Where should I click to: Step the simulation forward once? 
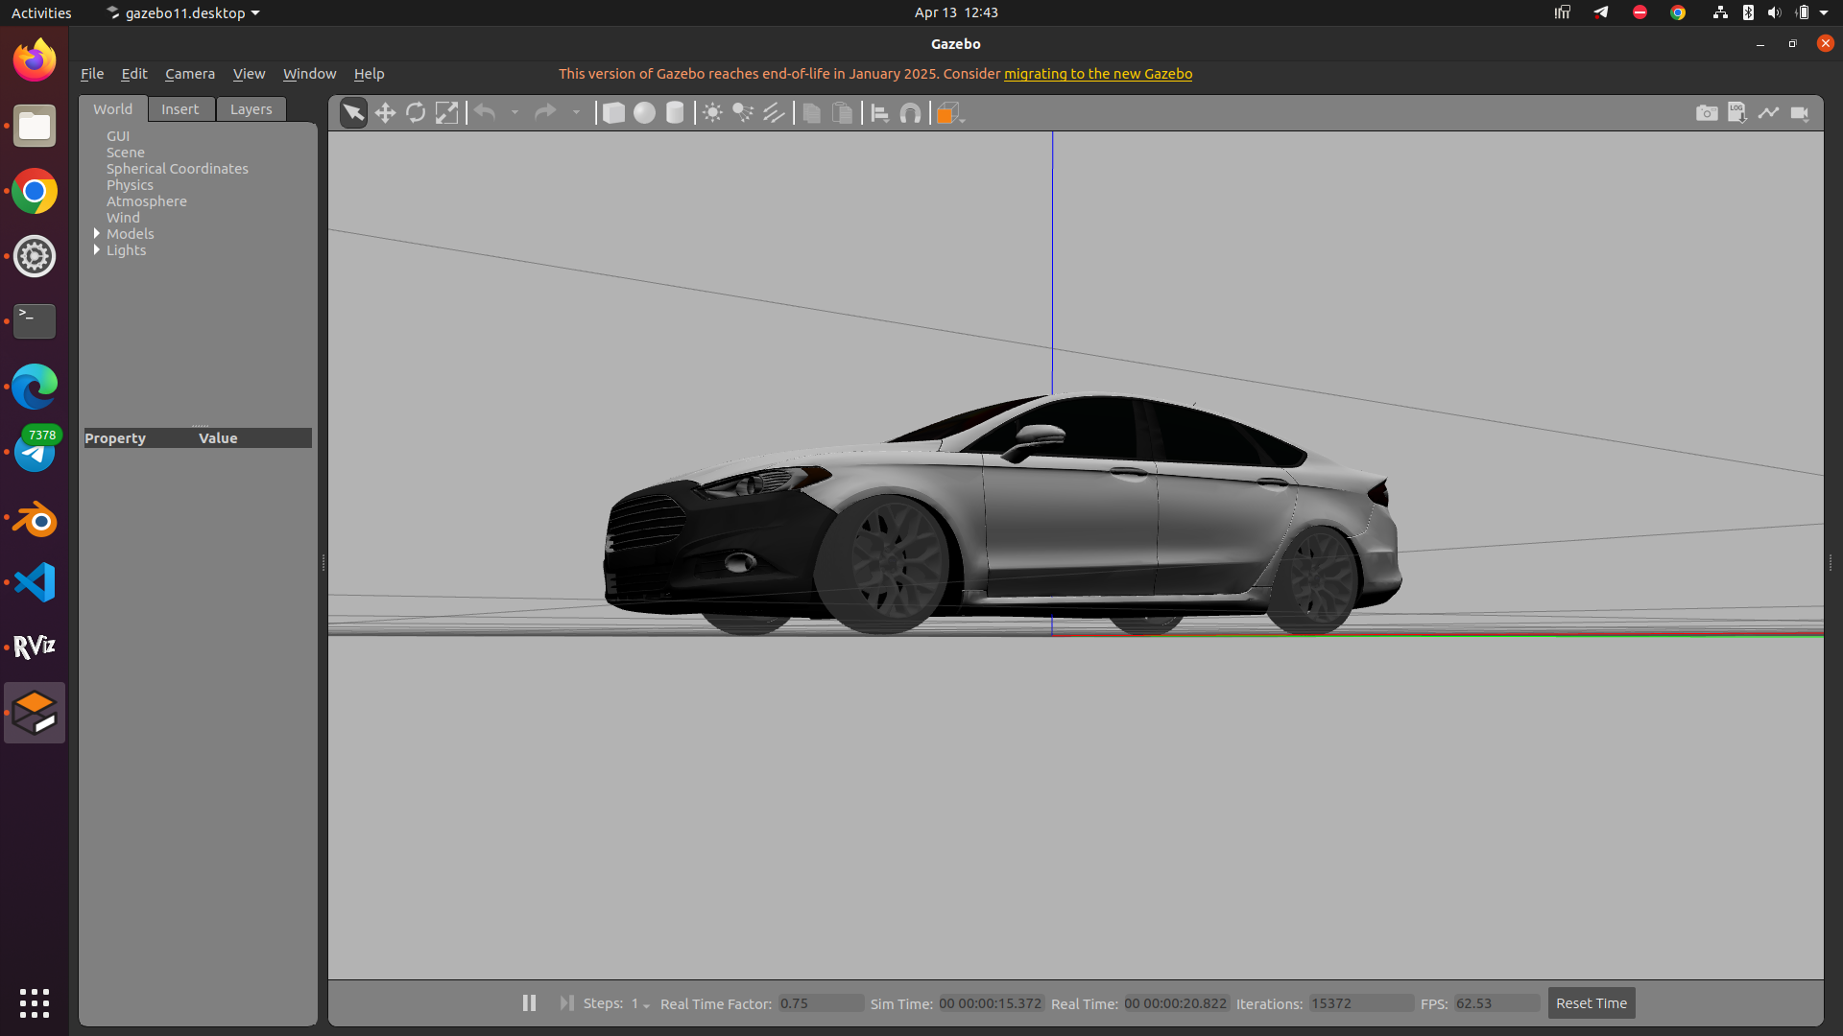pos(567,1002)
